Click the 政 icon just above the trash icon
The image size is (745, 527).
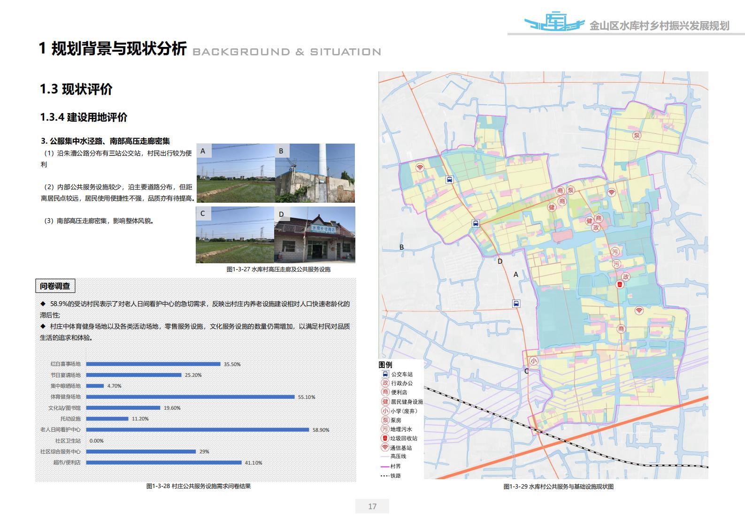[626, 276]
